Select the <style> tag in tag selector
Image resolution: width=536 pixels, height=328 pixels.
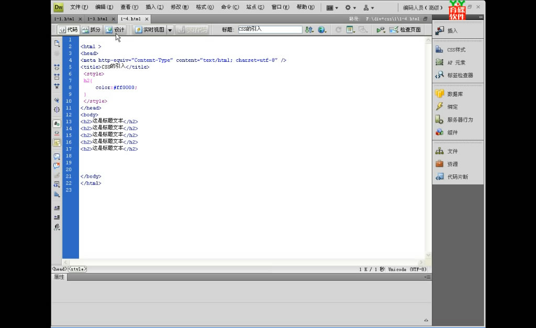(x=77, y=269)
